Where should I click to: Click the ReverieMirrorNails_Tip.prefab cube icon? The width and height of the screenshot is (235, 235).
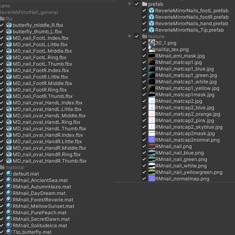[151, 30]
